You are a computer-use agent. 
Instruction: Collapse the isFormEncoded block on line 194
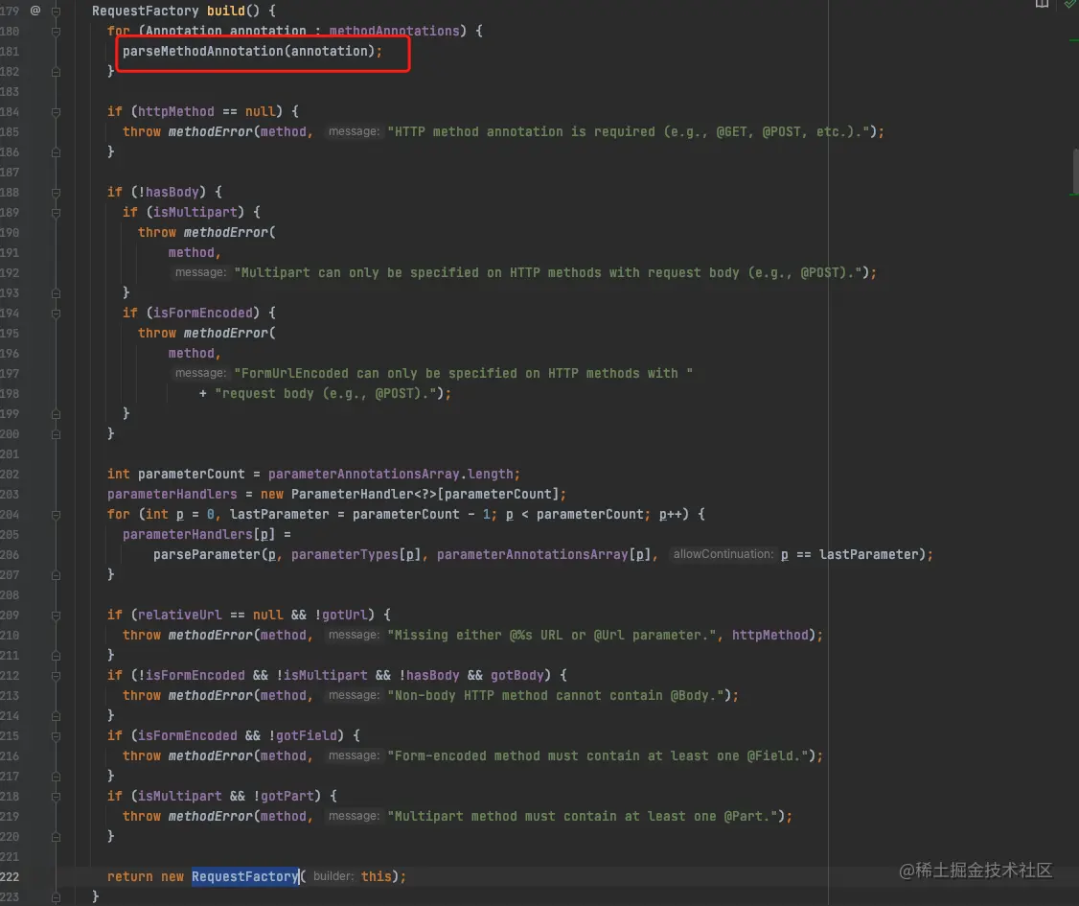coord(56,314)
